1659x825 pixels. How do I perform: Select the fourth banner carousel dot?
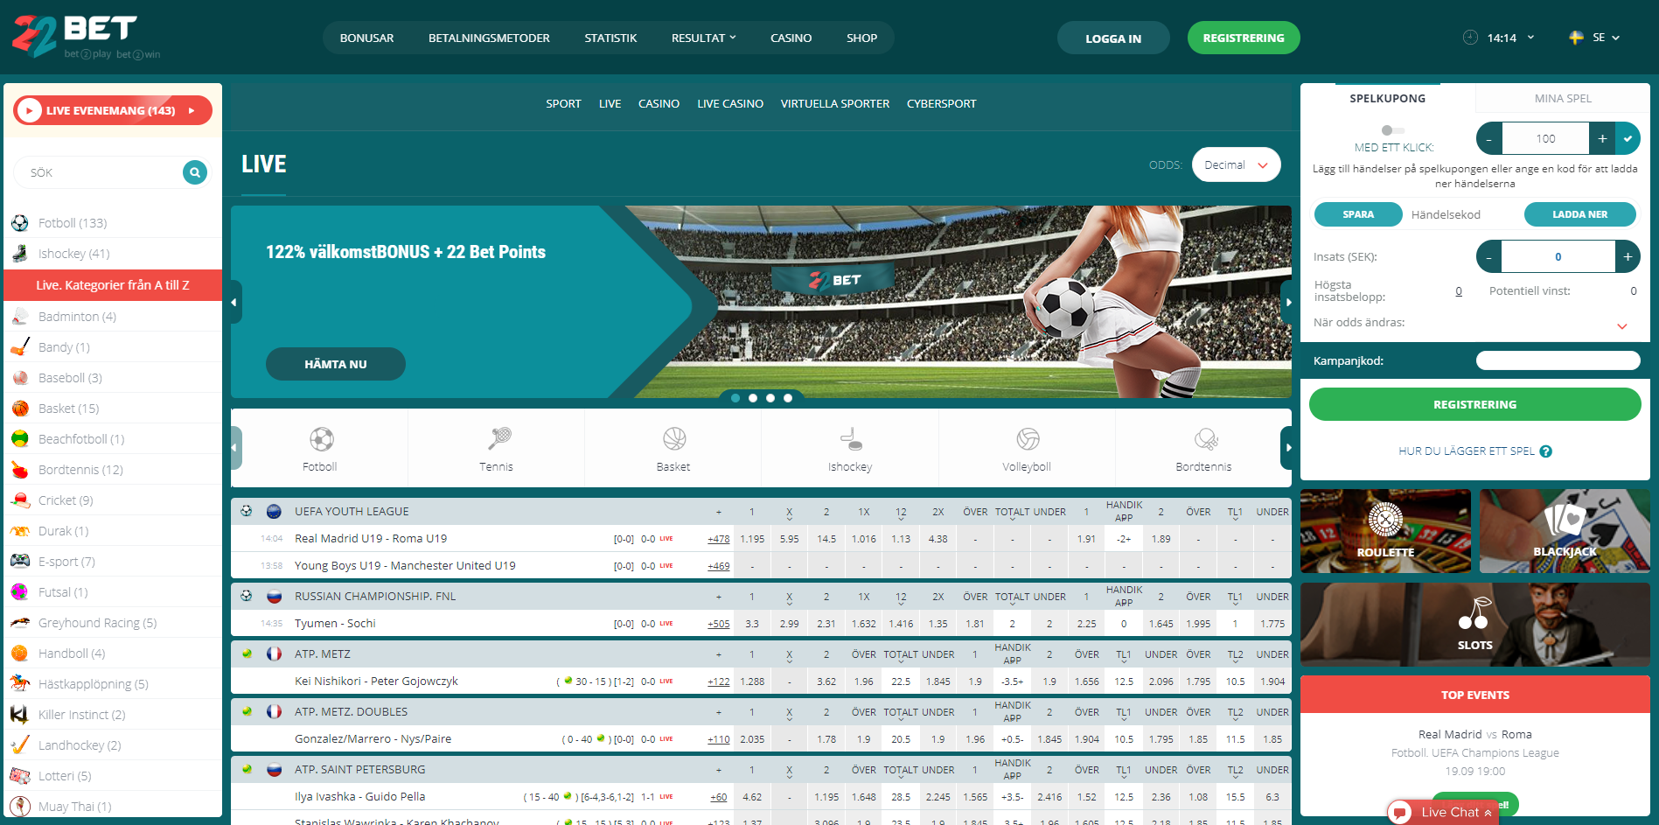click(788, 398)
